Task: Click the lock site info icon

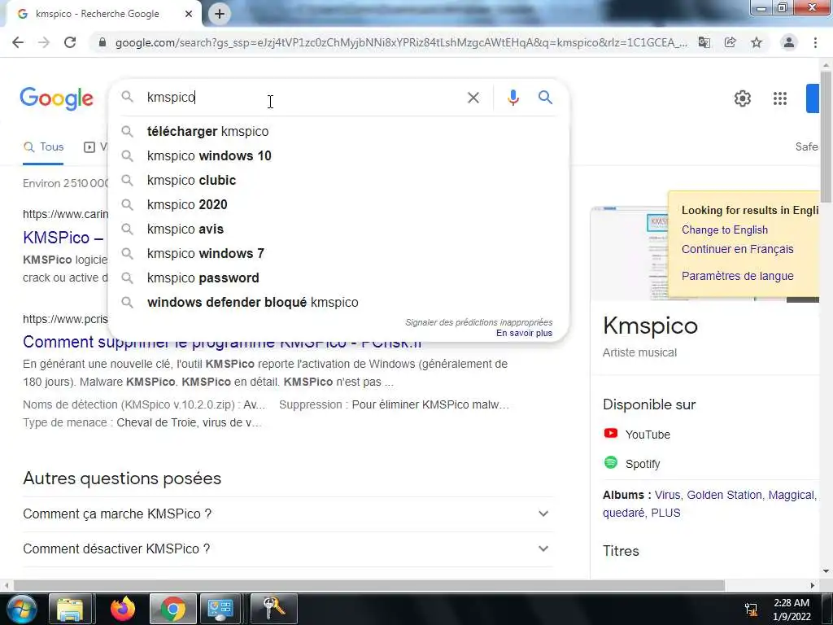Action: click(x=102, y=42)
